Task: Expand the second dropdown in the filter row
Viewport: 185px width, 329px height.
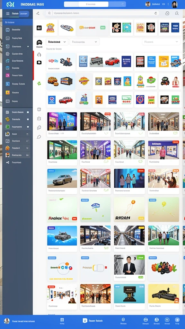Action: tap(84, 42)
